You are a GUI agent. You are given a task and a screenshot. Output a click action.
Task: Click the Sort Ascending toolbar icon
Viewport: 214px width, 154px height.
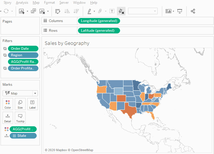click(67, 11)
